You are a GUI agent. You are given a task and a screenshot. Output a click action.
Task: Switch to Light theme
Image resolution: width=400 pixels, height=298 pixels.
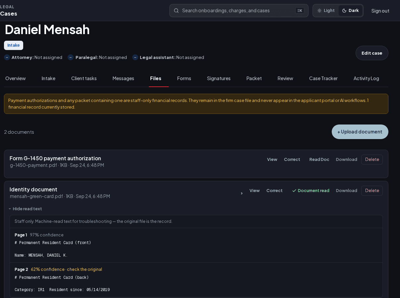326,11
